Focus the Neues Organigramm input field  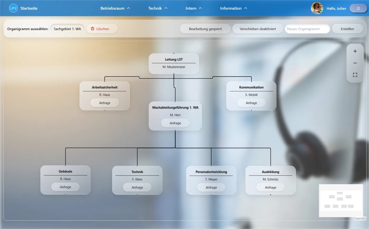point(307,29)
